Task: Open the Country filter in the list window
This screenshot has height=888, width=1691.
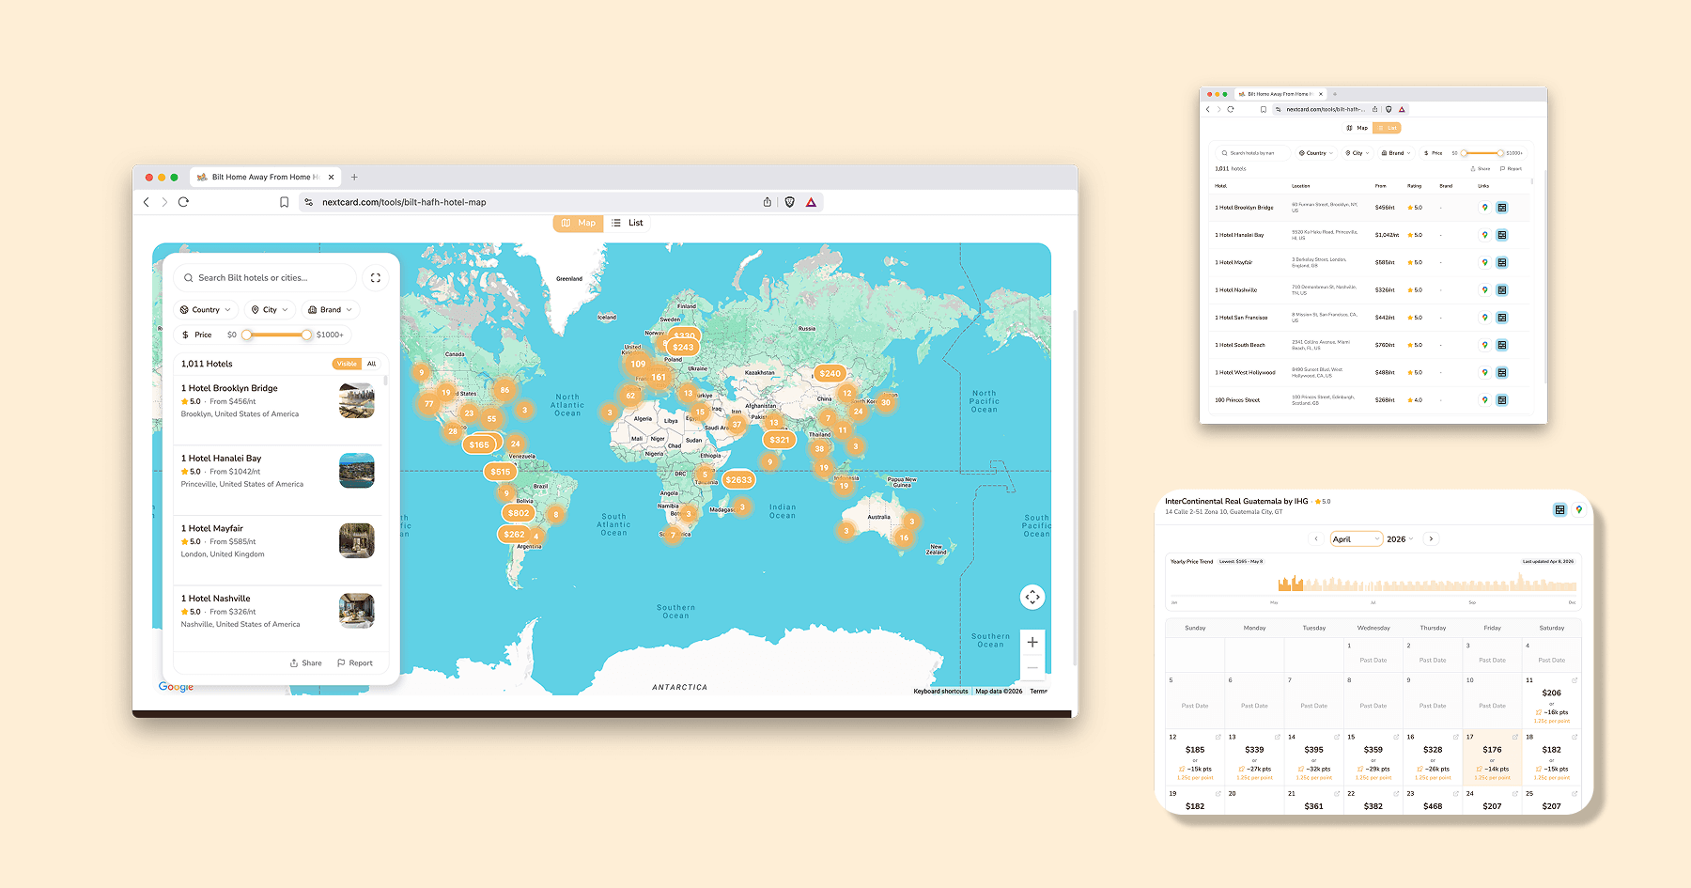Action: [x=1315, y=153]
